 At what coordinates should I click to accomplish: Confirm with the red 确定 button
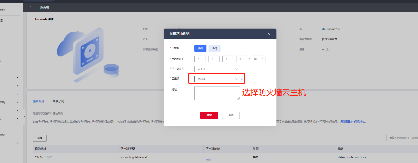click(x=209, y=115)
